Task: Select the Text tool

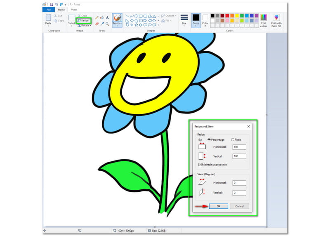Action: [x=108, y=18]
